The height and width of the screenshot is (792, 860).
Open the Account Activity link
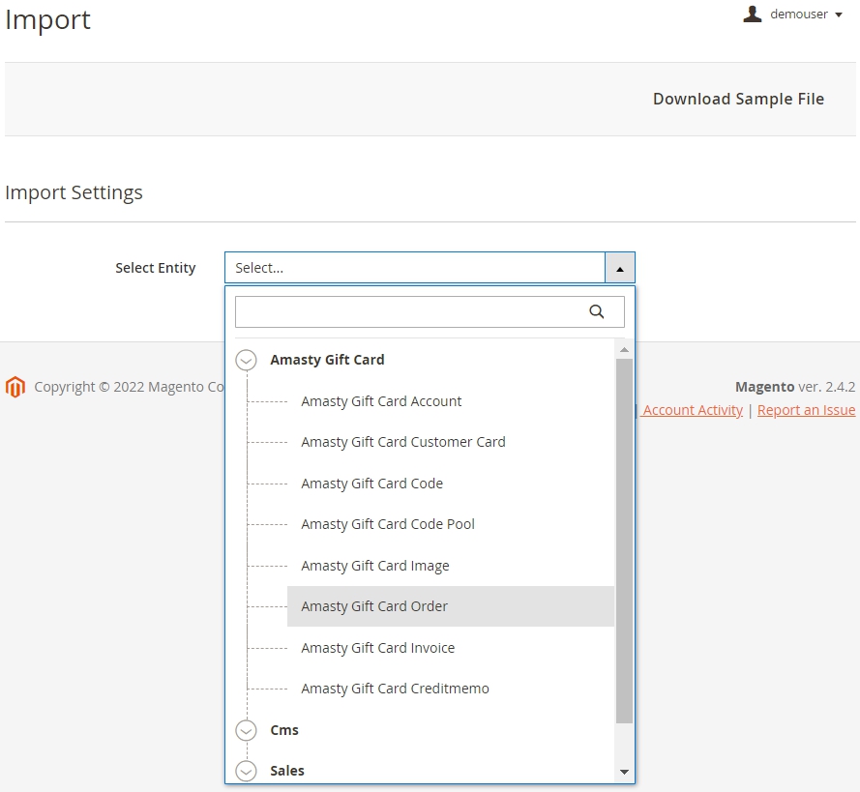[693, 410]
